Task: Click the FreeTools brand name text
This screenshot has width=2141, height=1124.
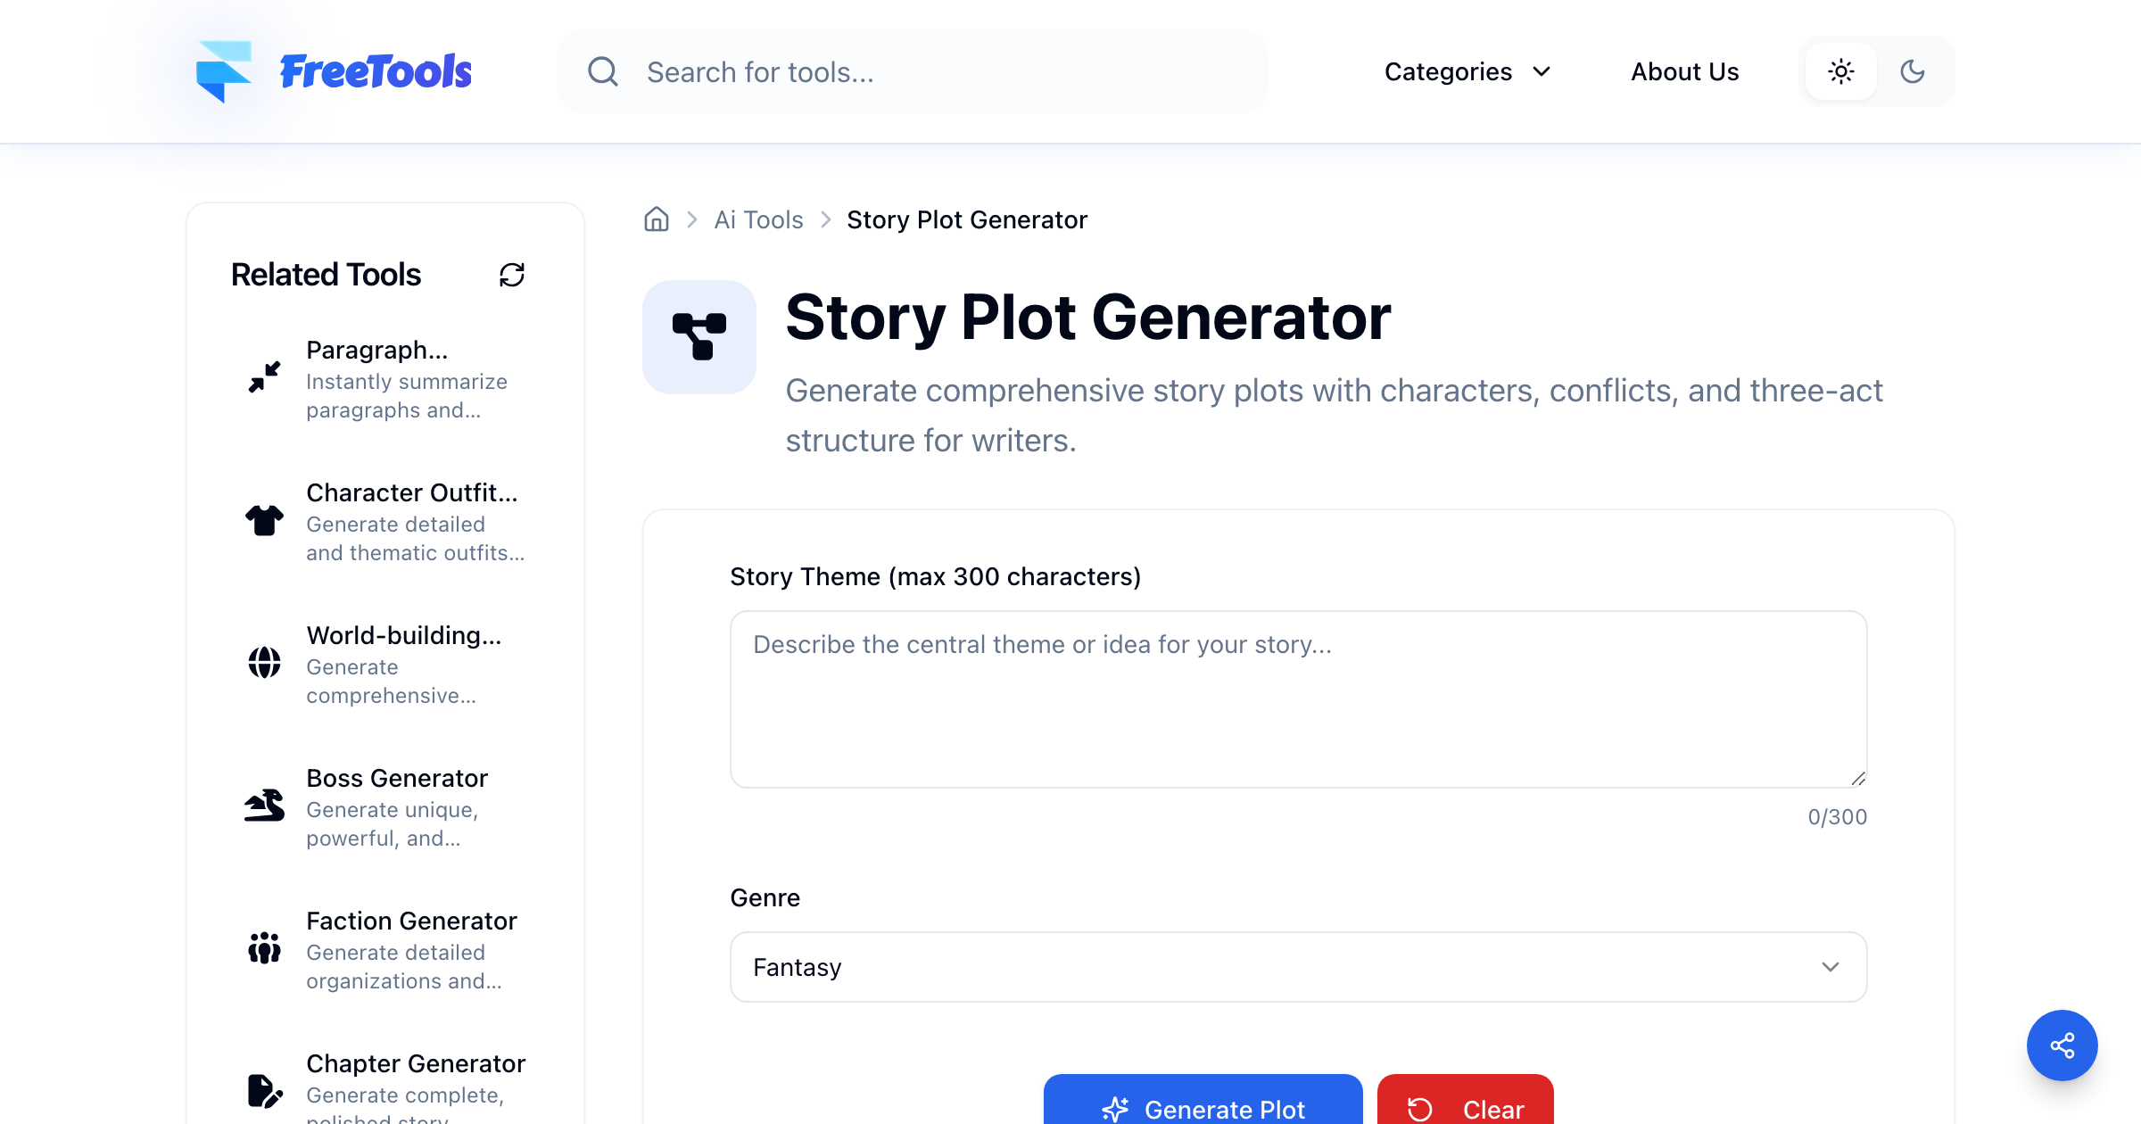Action: click(x=376, y=71)
